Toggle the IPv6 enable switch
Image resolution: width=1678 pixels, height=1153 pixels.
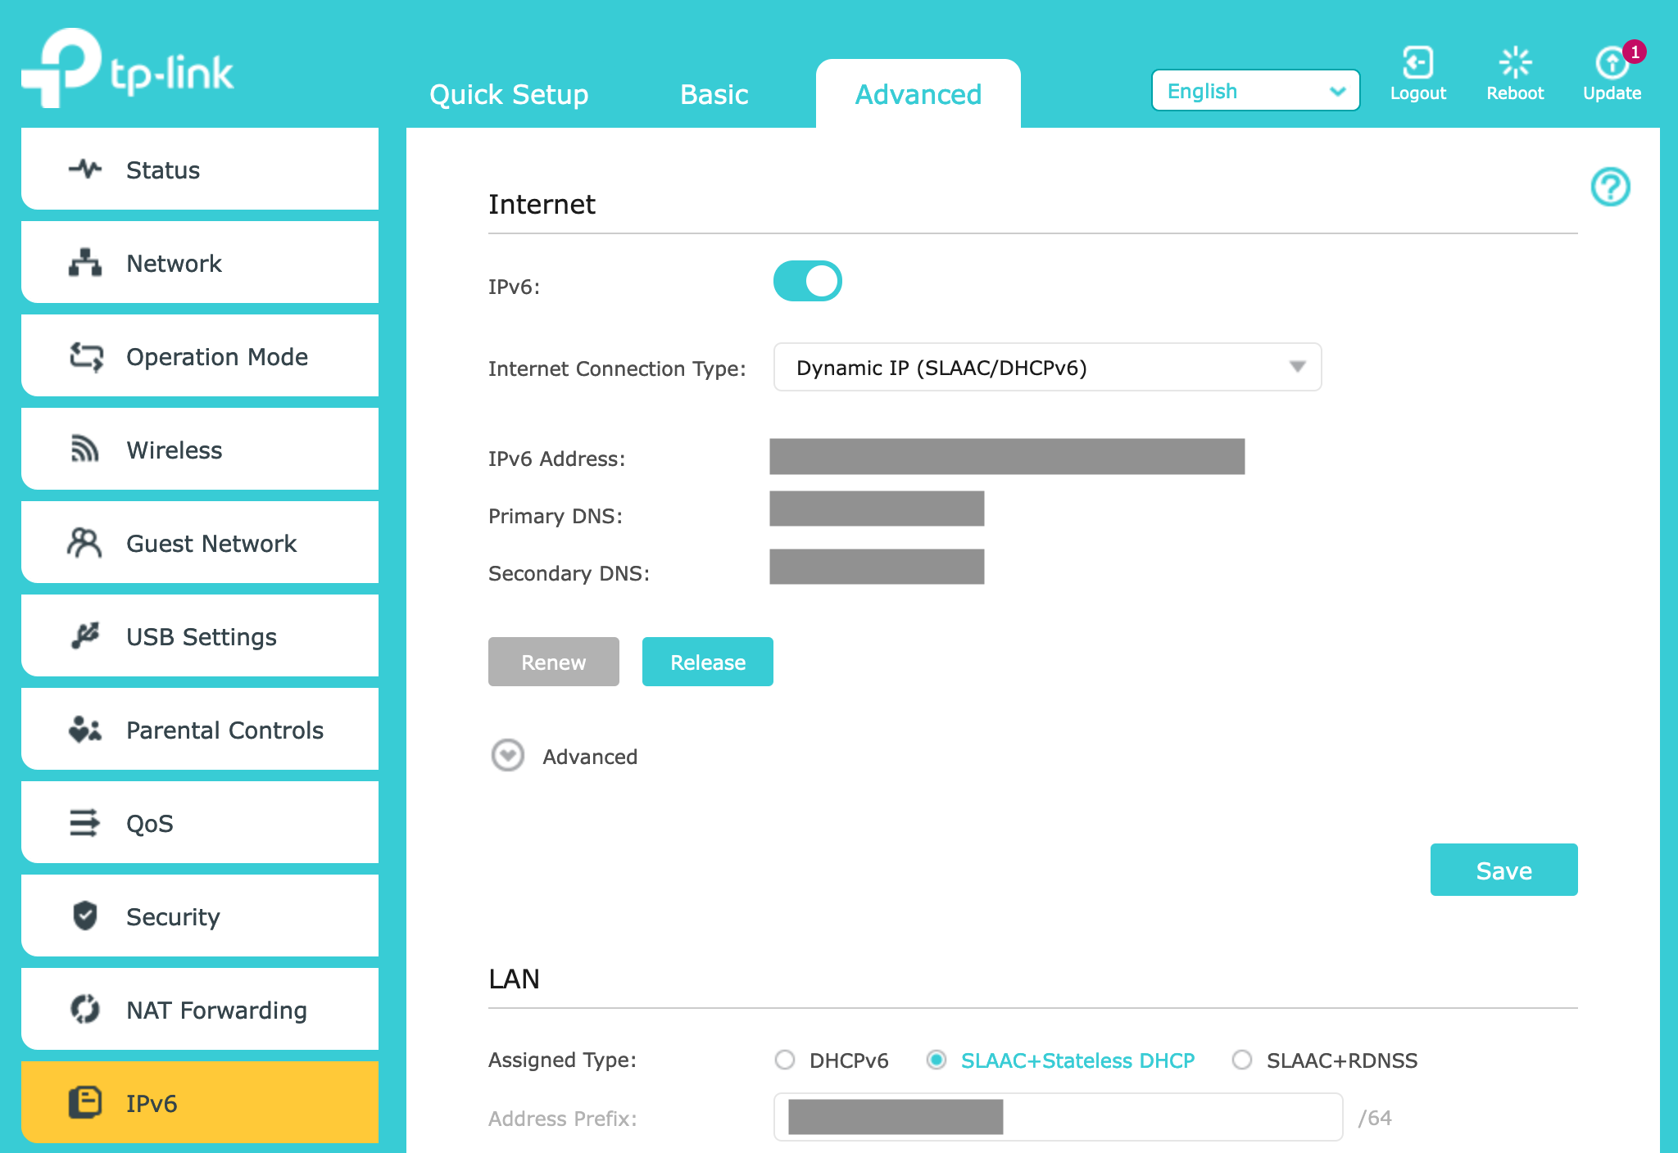tap(810, 283)
